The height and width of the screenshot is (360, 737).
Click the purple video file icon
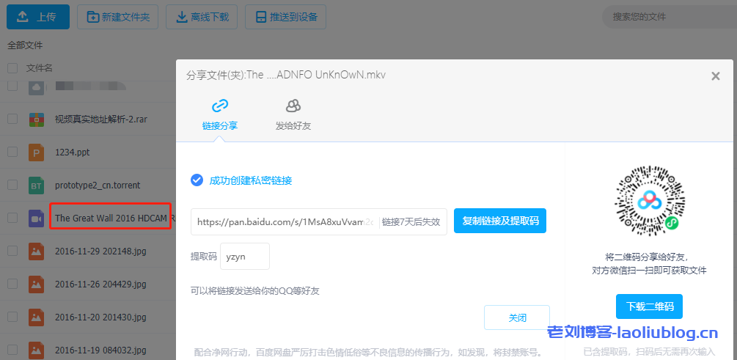tap(37, 218)
